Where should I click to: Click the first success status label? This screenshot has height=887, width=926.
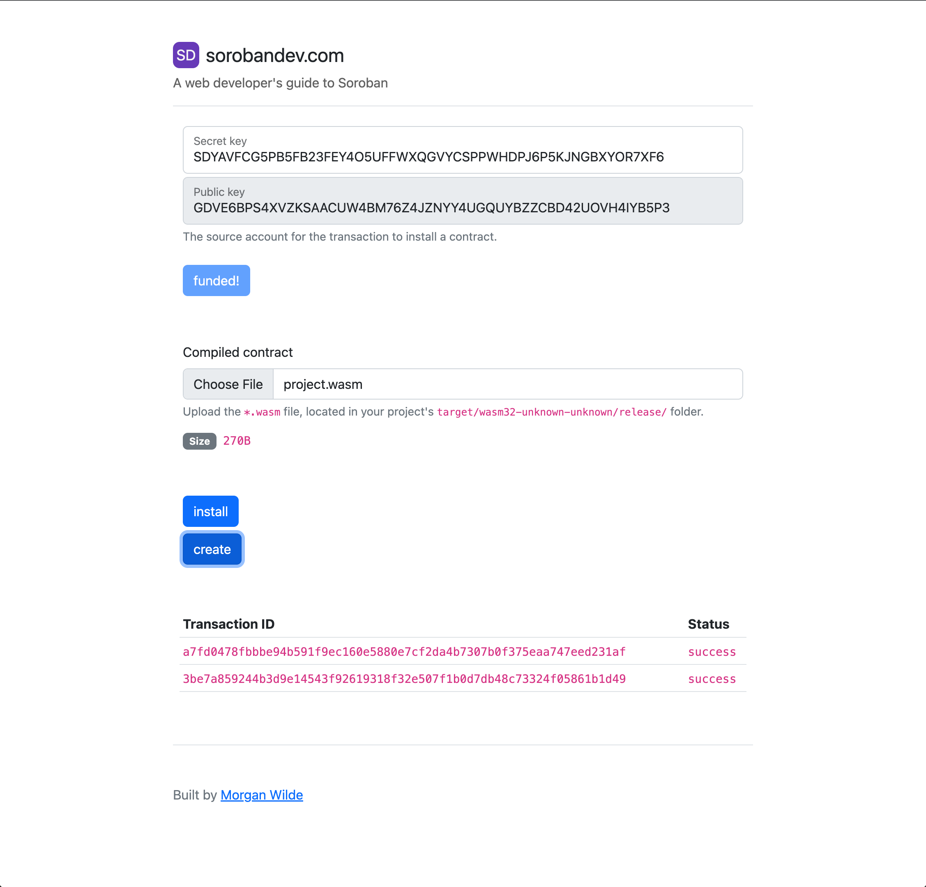pos(712,651)
